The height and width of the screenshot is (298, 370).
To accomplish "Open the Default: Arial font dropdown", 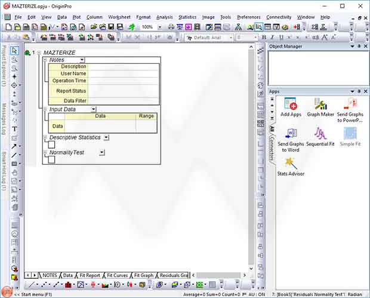I will coord(230,37).
